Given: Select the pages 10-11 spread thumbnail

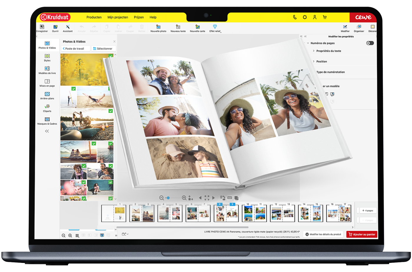Looking at the screenshot, I should coord(254,213).
